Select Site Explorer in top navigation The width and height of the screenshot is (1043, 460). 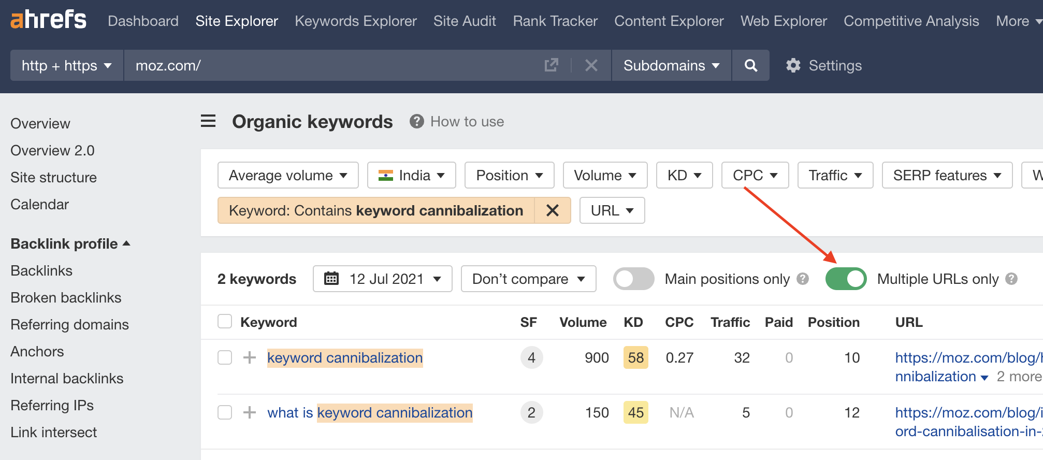(x=237, y=21)
